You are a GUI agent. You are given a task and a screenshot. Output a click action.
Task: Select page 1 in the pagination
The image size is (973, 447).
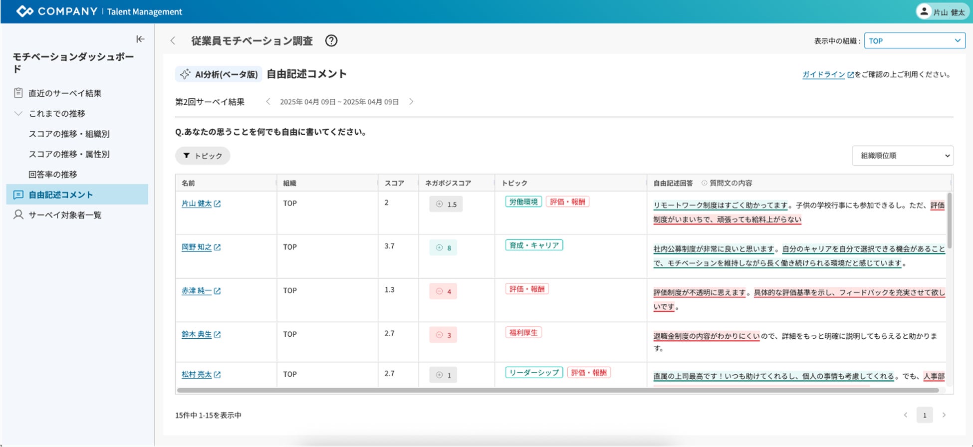925,415
